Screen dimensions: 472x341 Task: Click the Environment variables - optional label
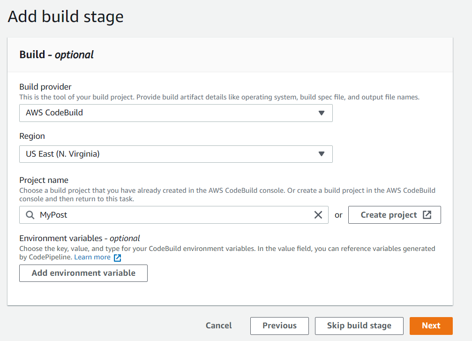pos(80,238)
